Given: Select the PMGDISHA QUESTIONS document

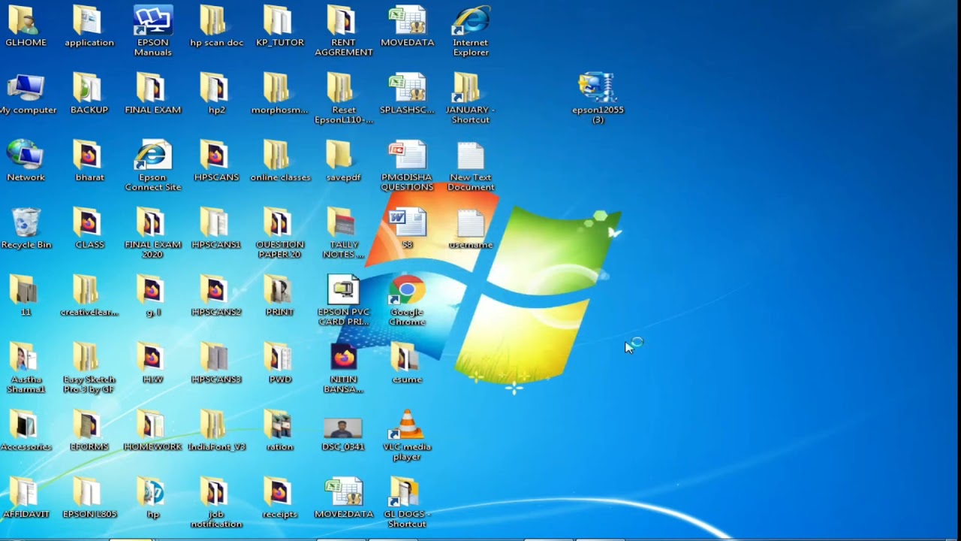Looking at the screenshot, I should (407, 165).
